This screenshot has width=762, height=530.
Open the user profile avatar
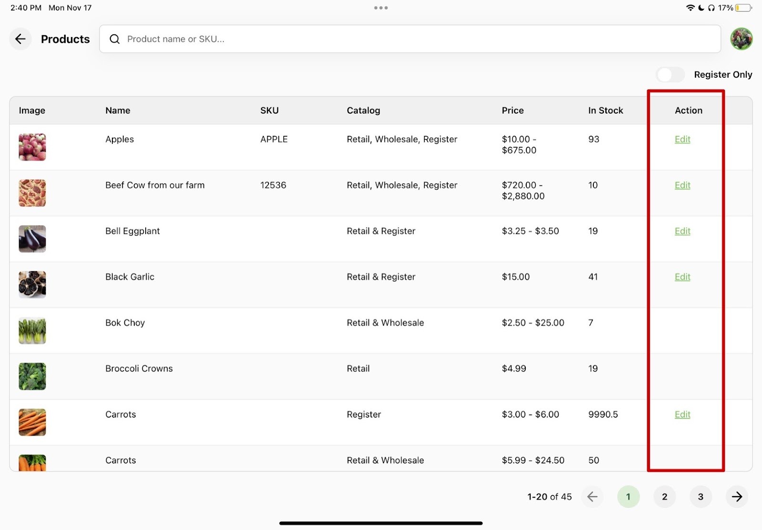pos(741,39)
